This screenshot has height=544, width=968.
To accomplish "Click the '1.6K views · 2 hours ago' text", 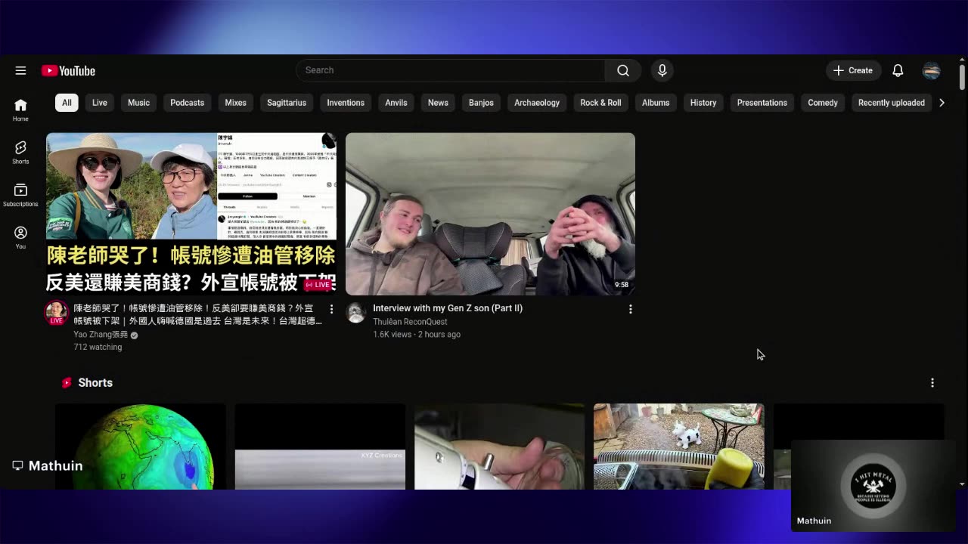I will pyautogui.click(x=417, y=335).
